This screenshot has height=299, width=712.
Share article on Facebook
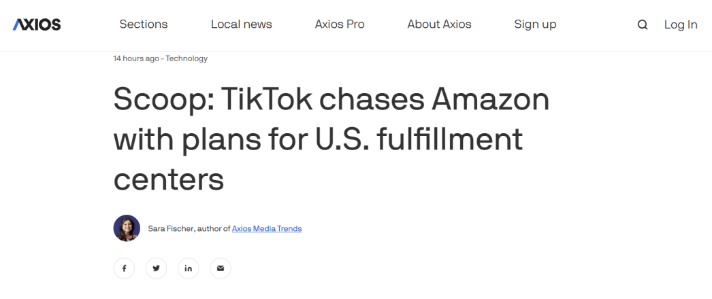coord(125,268)
